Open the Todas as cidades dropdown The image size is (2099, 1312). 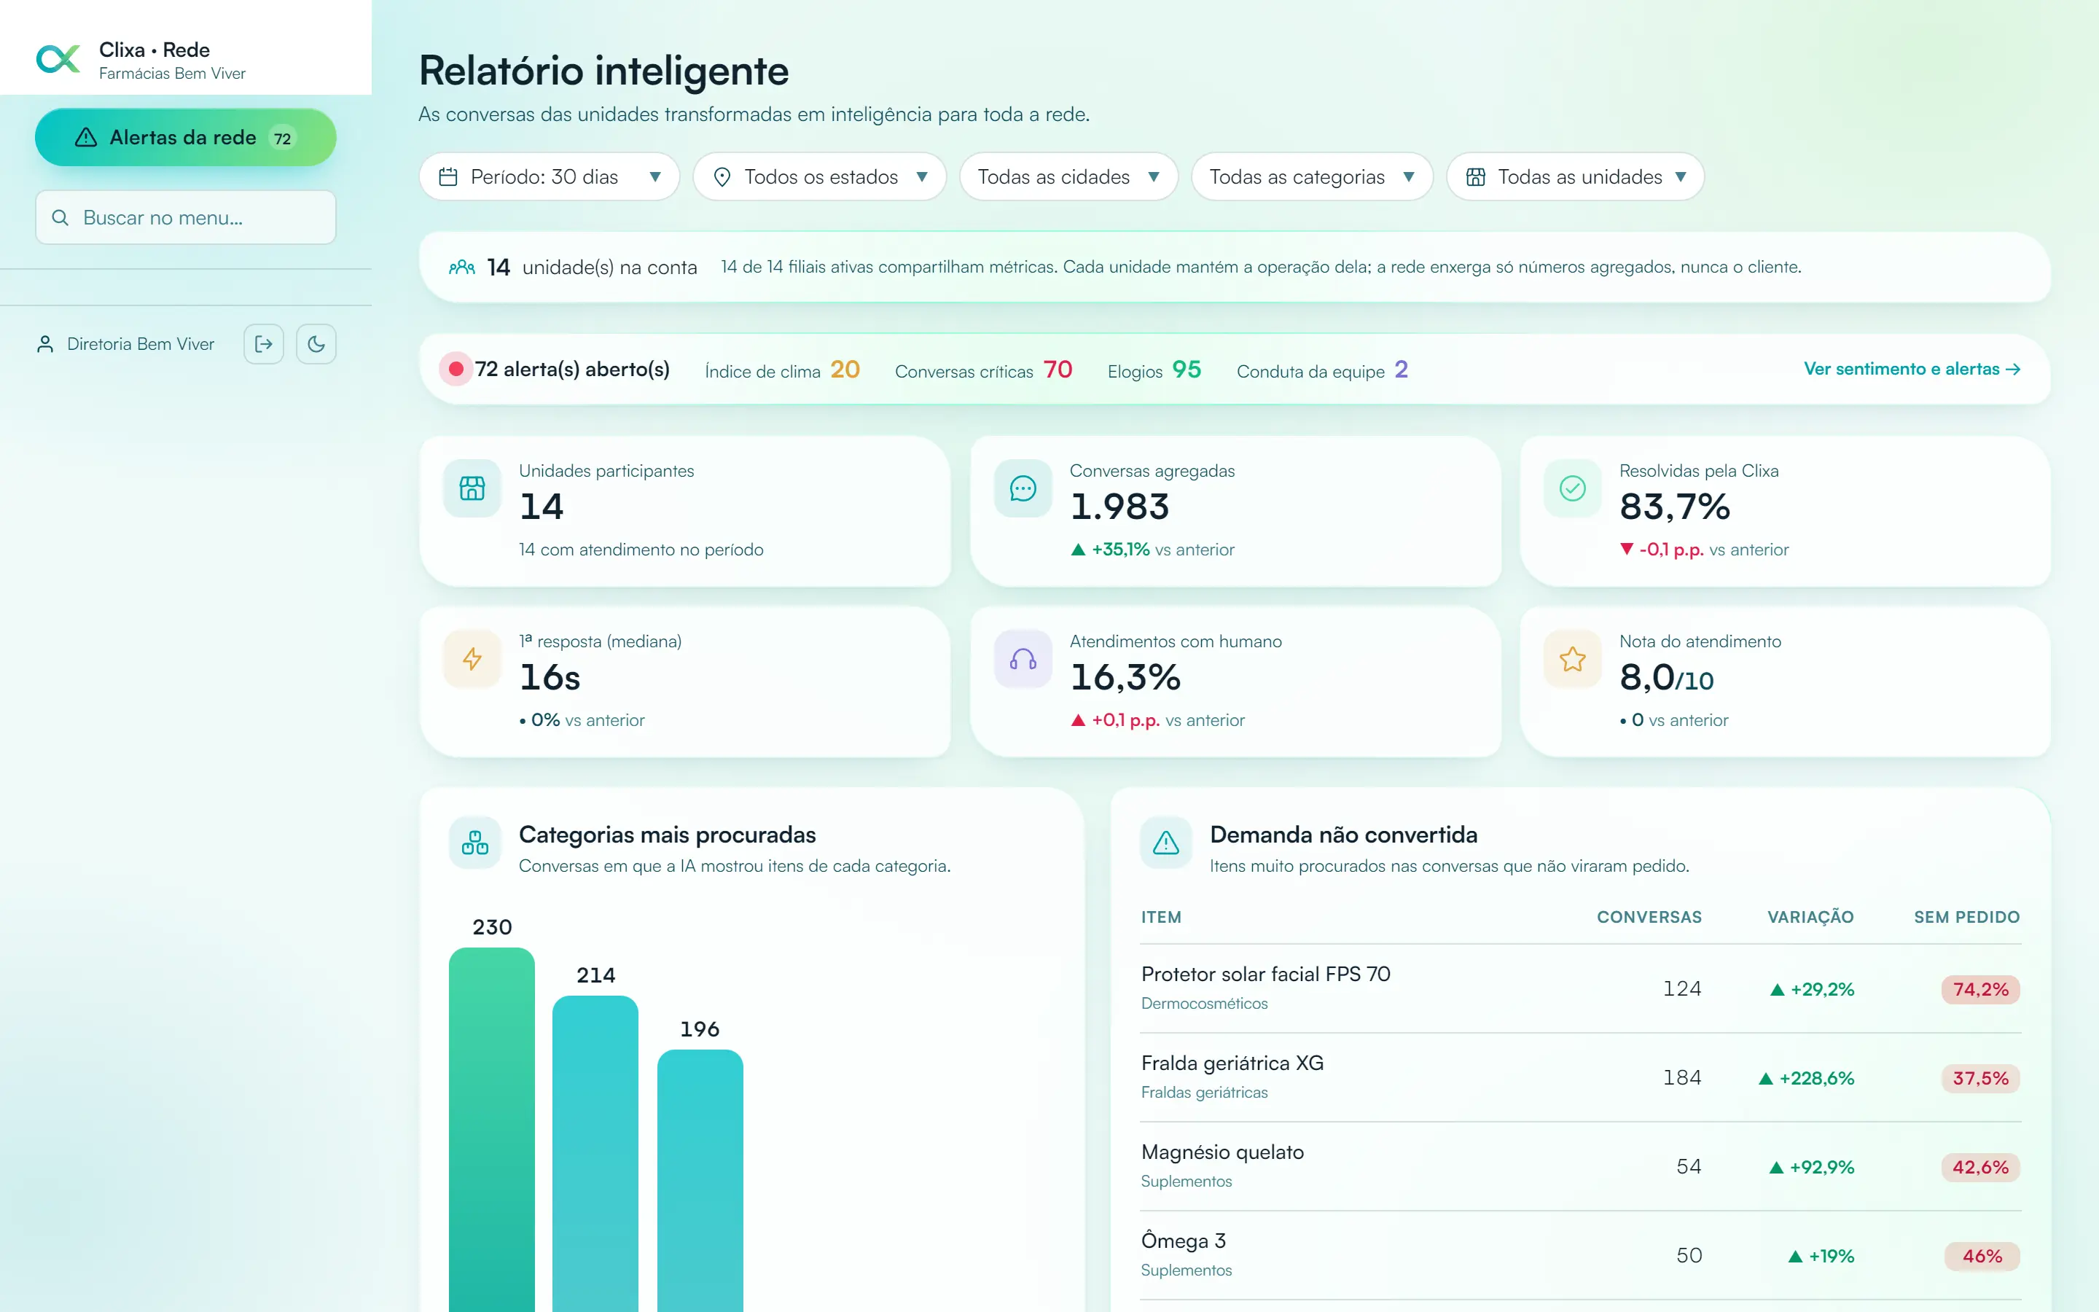click(1068, 176)
